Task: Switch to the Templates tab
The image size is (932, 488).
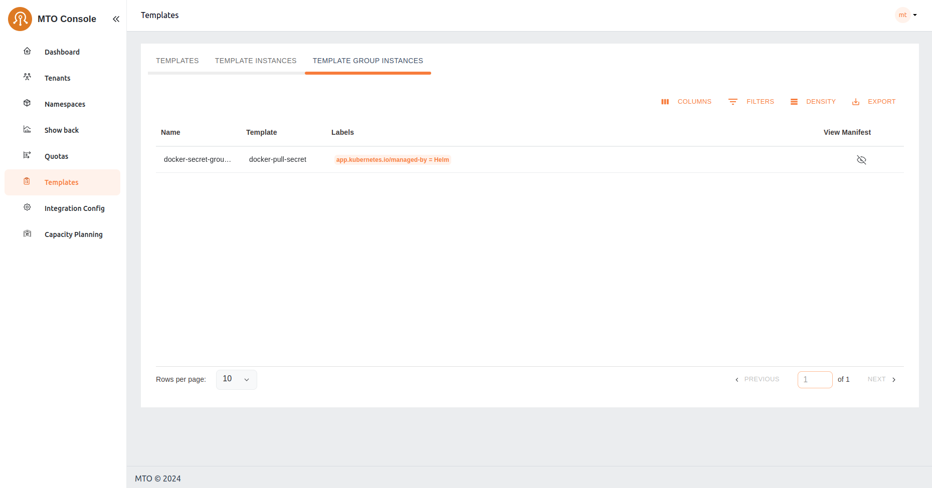Action: [177, 61]
